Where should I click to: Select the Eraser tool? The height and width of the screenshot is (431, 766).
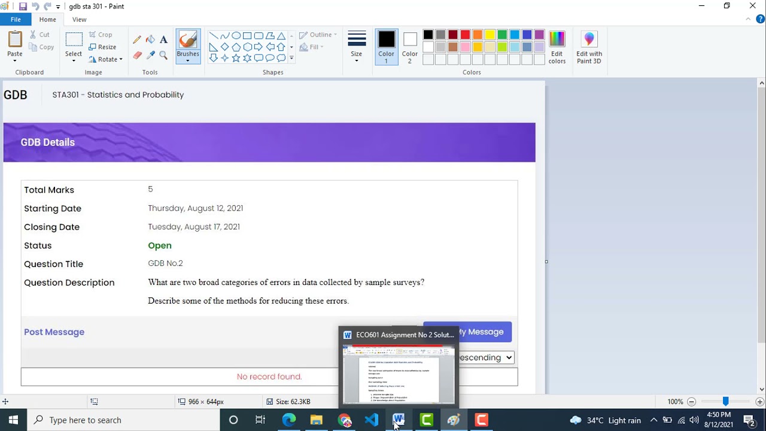tap(137, 55)
